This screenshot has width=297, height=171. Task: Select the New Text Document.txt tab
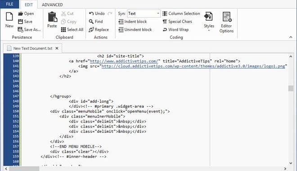(x=32, y=48)
